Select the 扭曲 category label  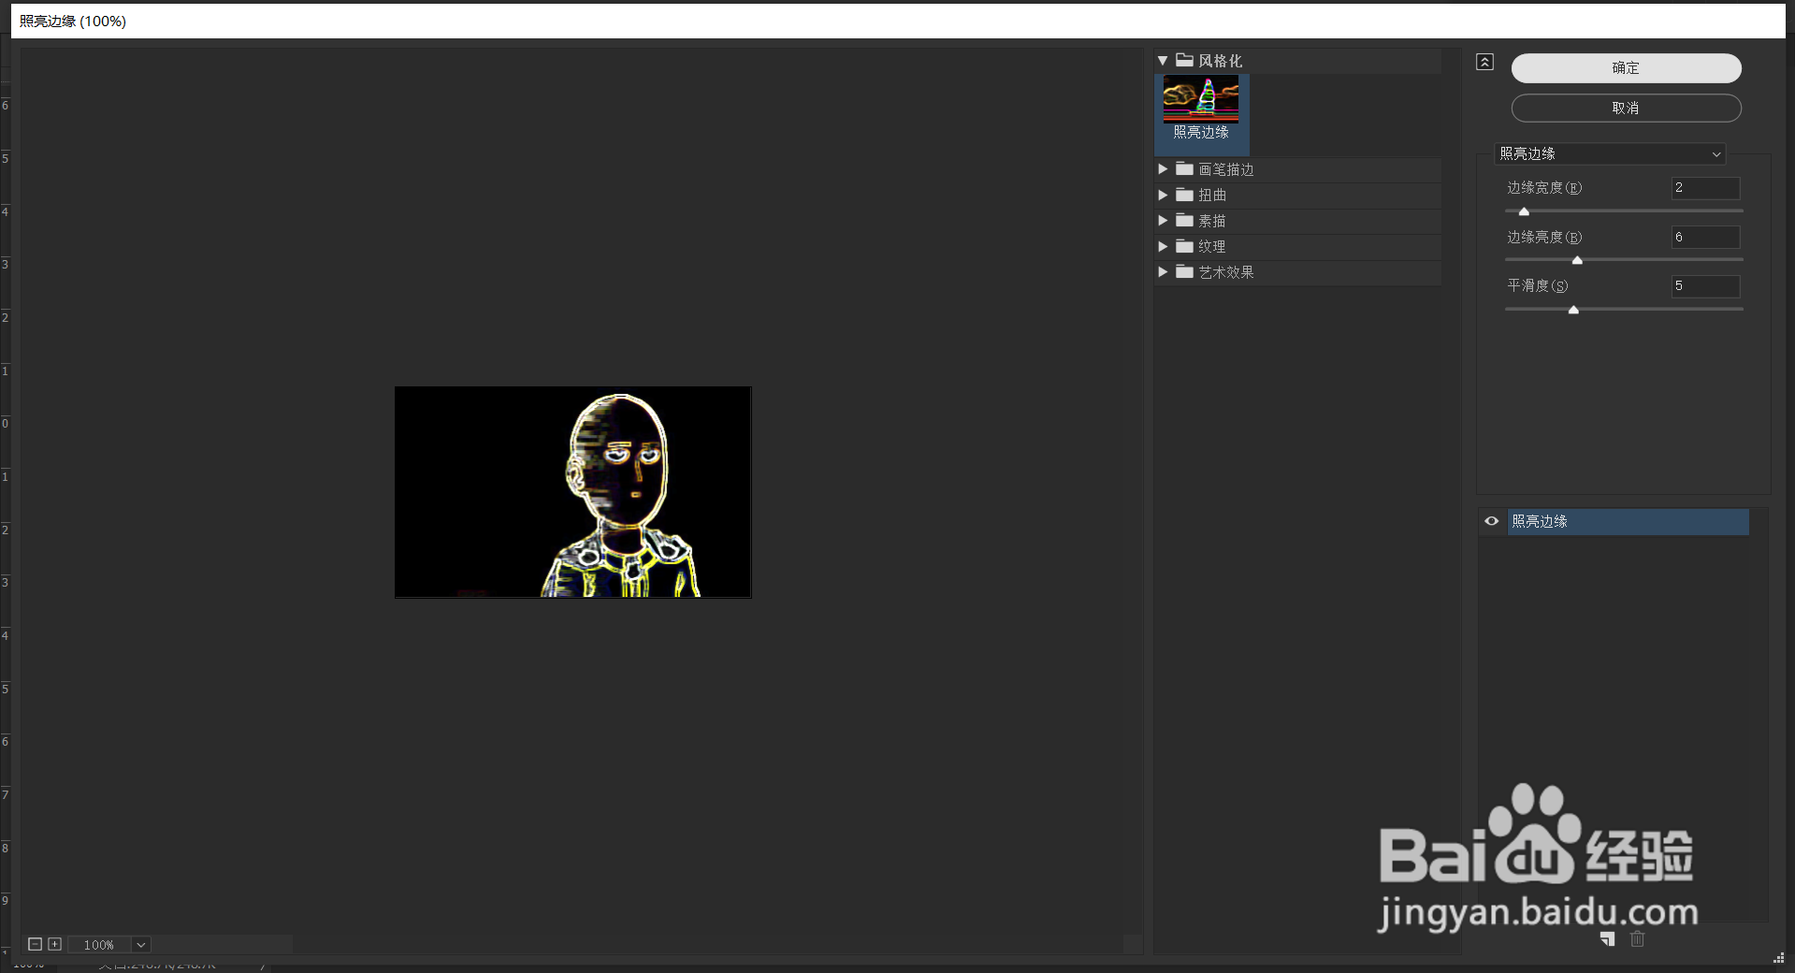(1212, 195)
